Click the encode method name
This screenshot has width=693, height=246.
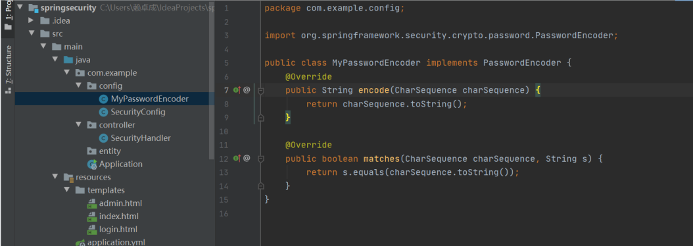[x=373, y=90]
